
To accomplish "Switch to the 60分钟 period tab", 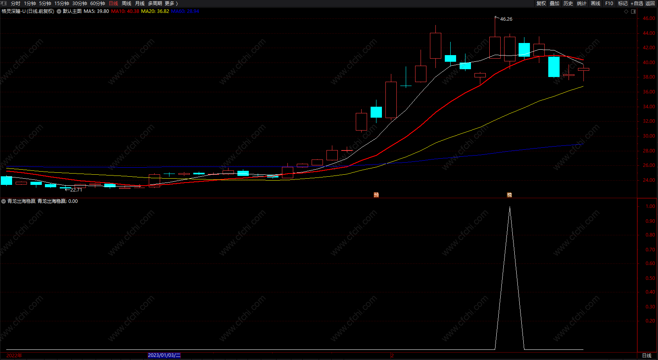I will 98,3.
